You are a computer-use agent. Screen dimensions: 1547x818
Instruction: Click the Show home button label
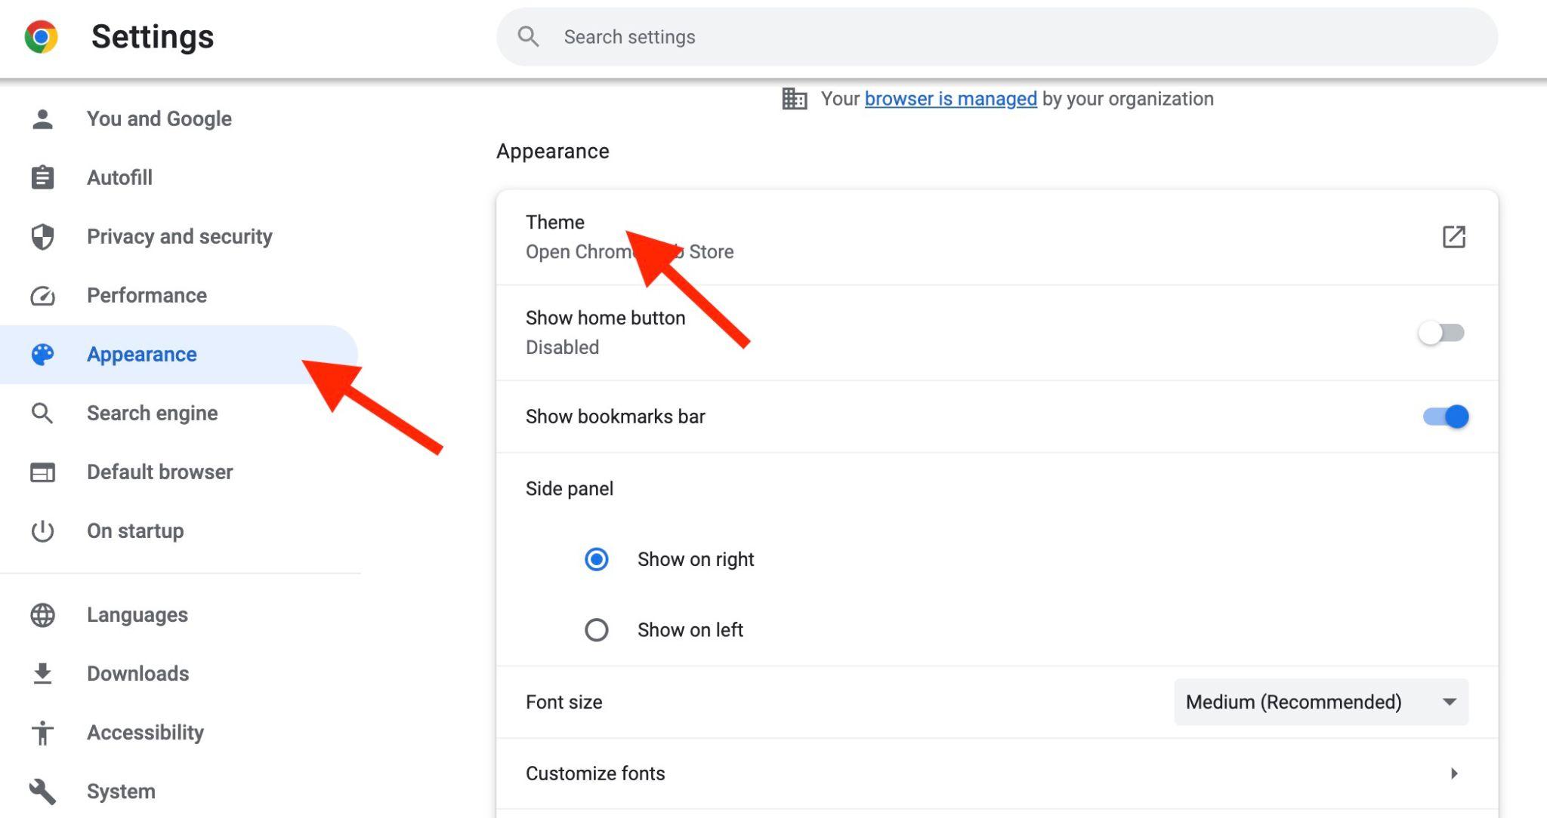(605, 318)
